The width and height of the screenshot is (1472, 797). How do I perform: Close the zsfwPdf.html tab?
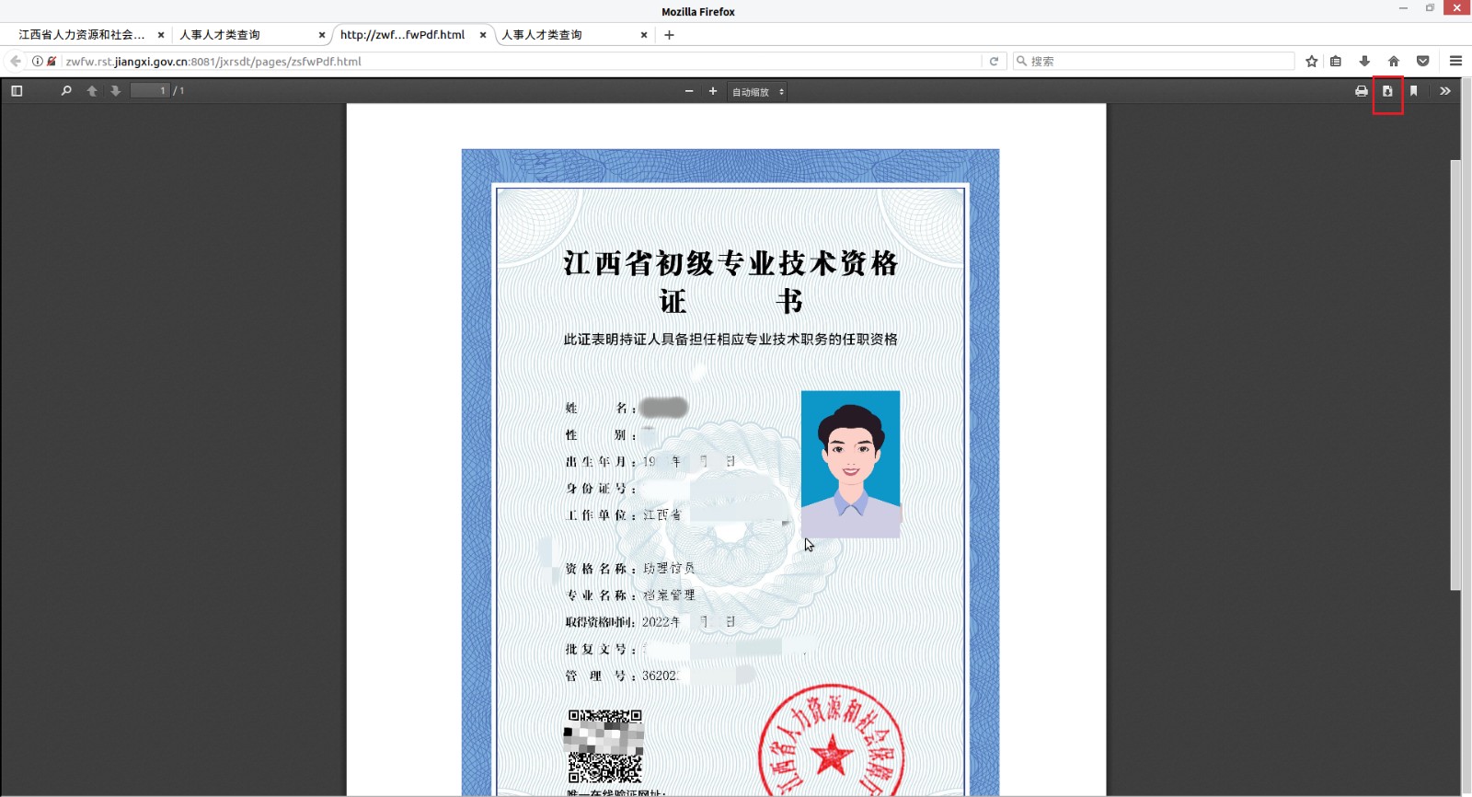pyautogui.click(x=483, y=35)
